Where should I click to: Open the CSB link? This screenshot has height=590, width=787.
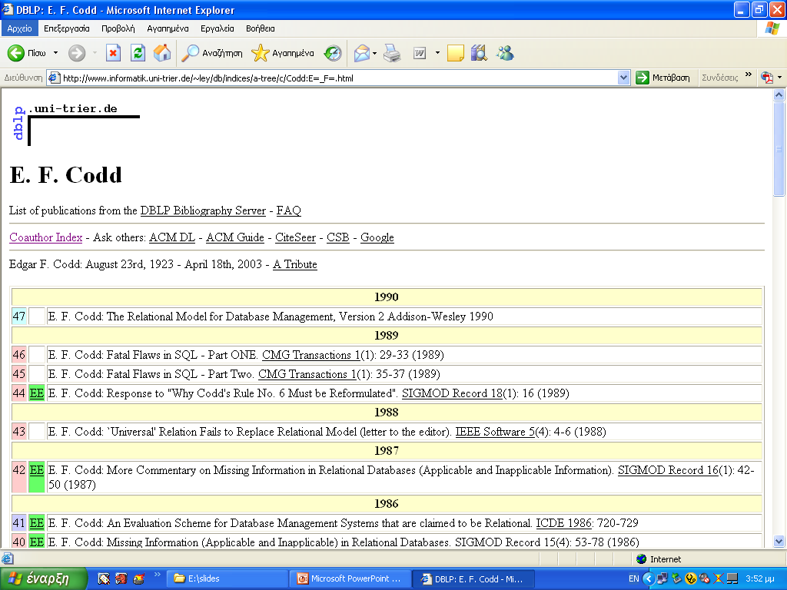(338, 237)
